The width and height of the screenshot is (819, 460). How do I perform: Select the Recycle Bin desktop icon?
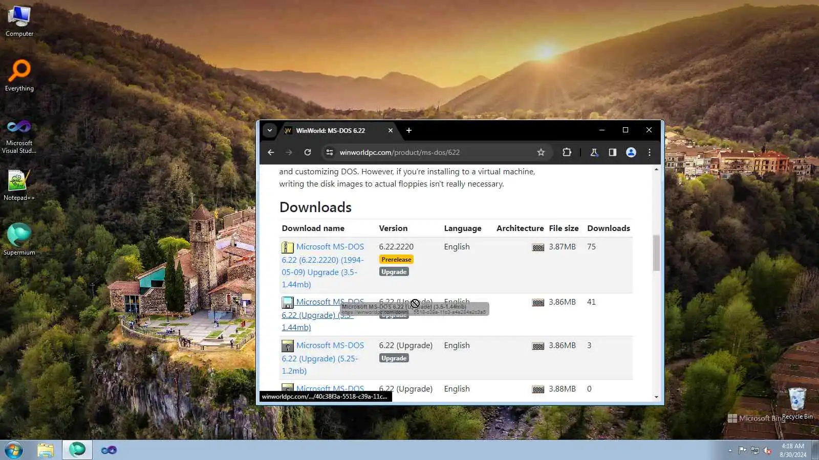[797, 404]
